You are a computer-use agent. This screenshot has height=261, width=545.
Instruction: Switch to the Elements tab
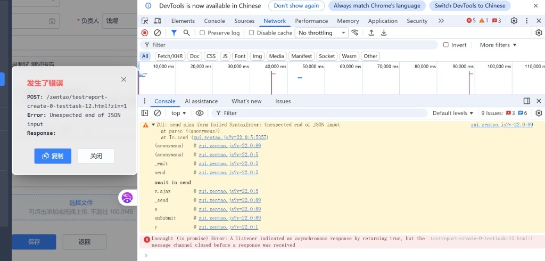(183, 21)
